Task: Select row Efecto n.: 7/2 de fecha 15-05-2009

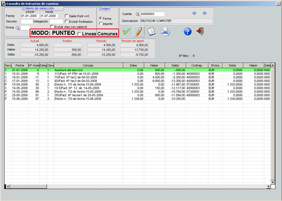Action: coord(137,91)
